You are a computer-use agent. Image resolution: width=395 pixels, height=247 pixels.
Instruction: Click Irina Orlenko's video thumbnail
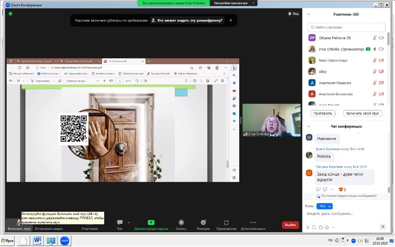(271, 120)
